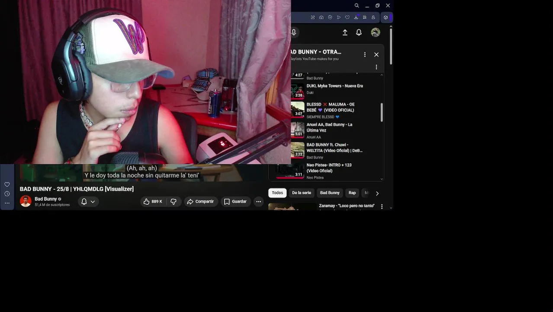553x312 pixels.
Task: Select the De la serie chip
Action: [x=302, y=193]
